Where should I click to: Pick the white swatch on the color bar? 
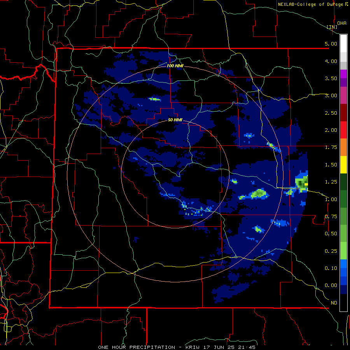[x=343, y=44]
